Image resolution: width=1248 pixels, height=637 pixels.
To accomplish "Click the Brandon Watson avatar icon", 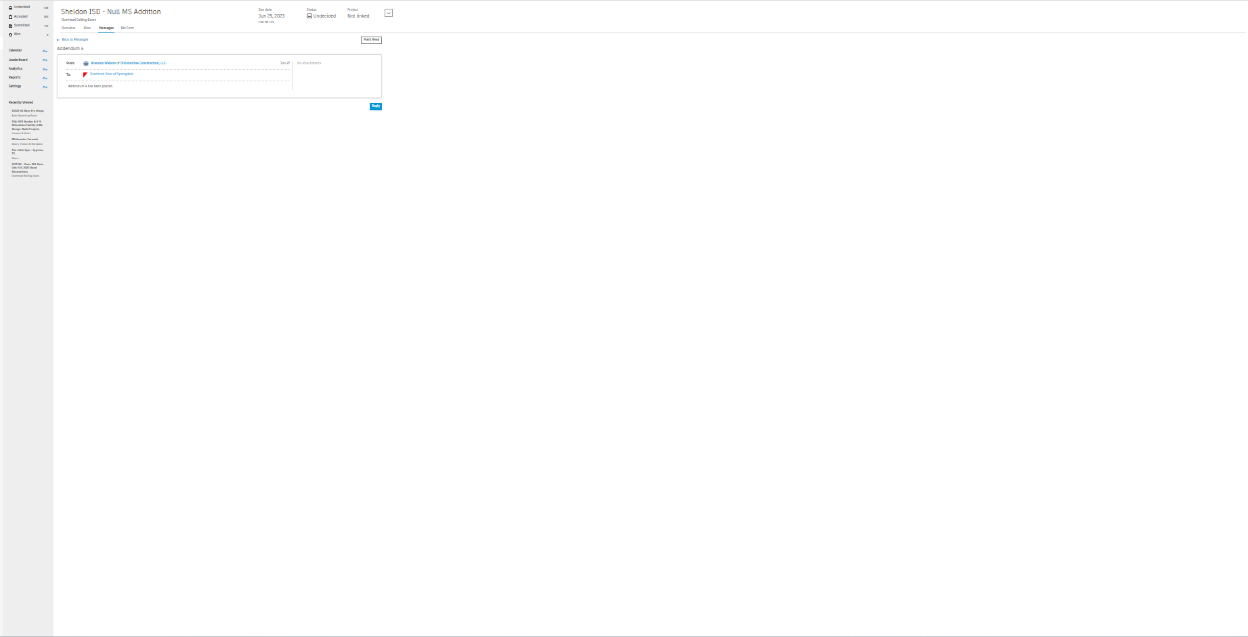I will pos(85,63).
